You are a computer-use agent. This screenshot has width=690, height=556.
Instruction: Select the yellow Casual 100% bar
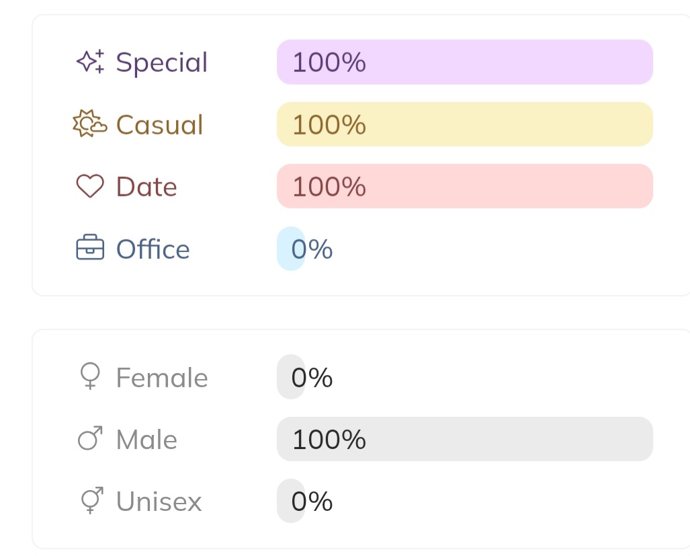pos(464,124)
